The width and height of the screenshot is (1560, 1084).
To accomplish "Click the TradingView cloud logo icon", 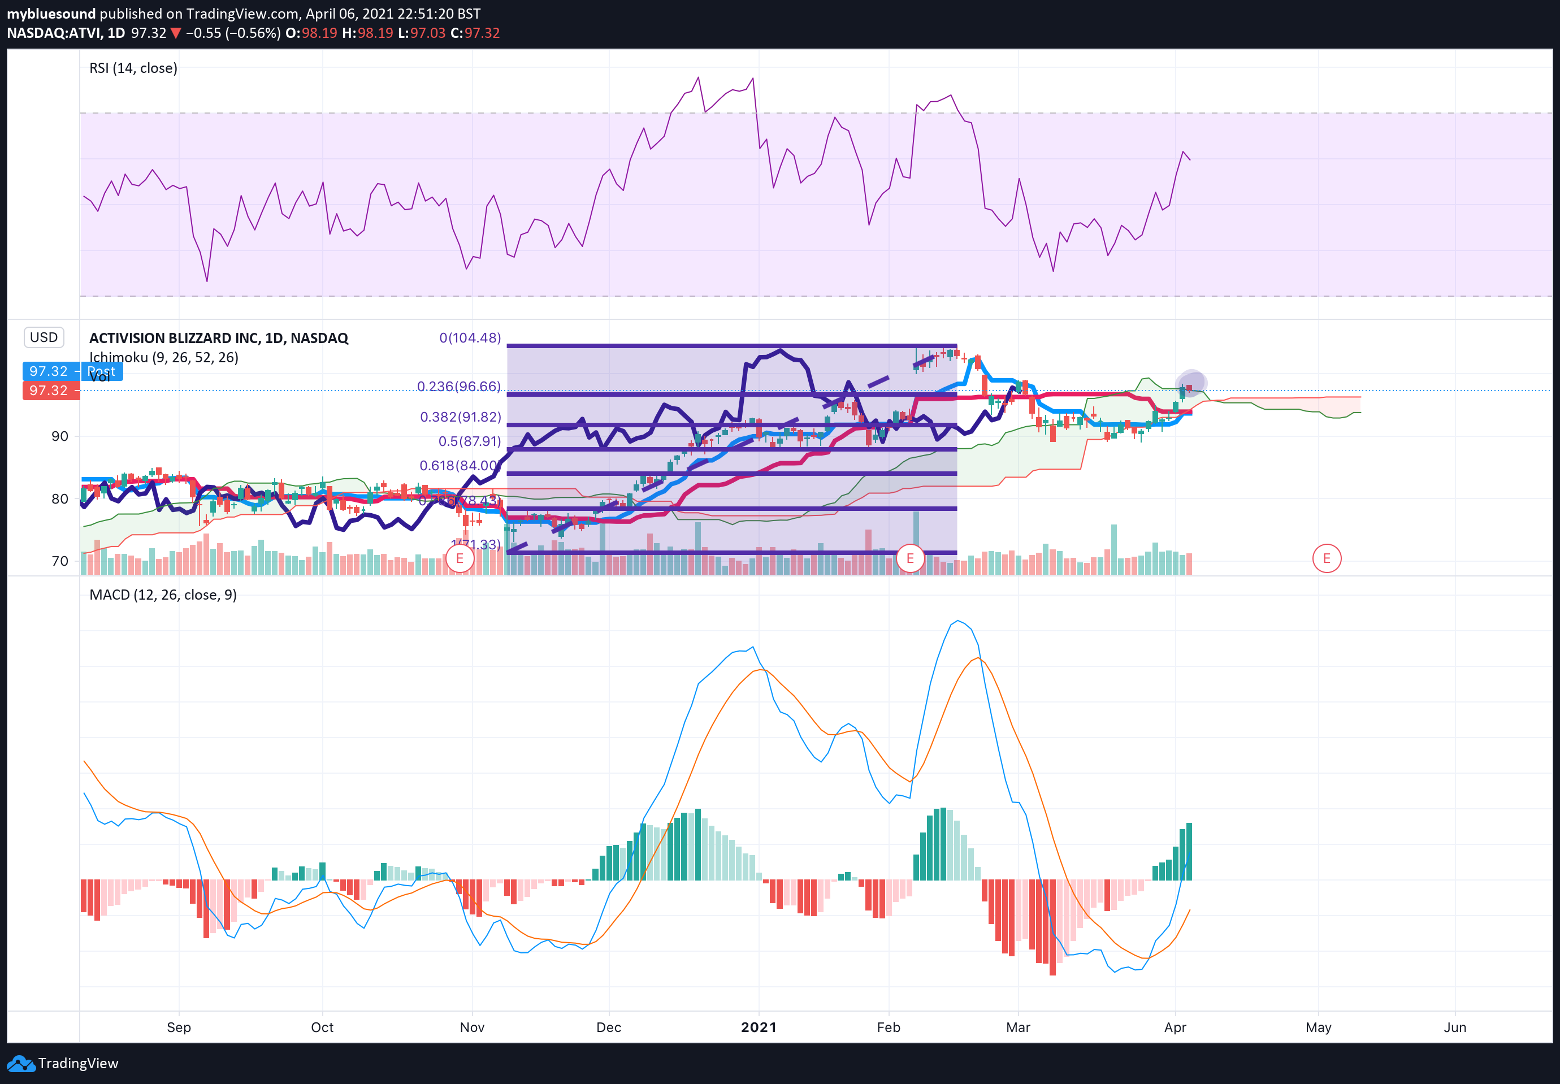I will (x=20, y=1064).
